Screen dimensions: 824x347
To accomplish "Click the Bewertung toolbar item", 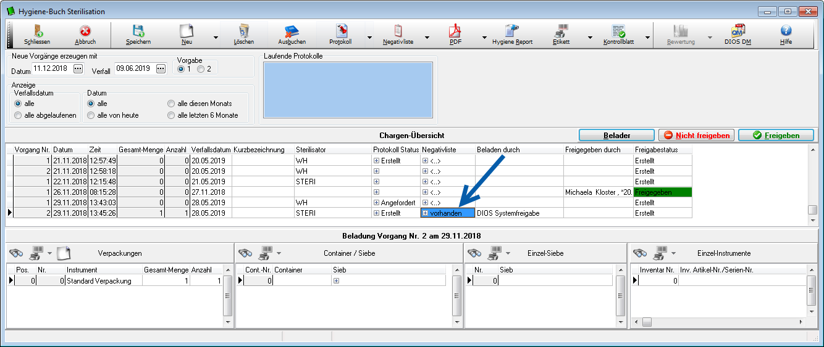I will click(680, 34).
